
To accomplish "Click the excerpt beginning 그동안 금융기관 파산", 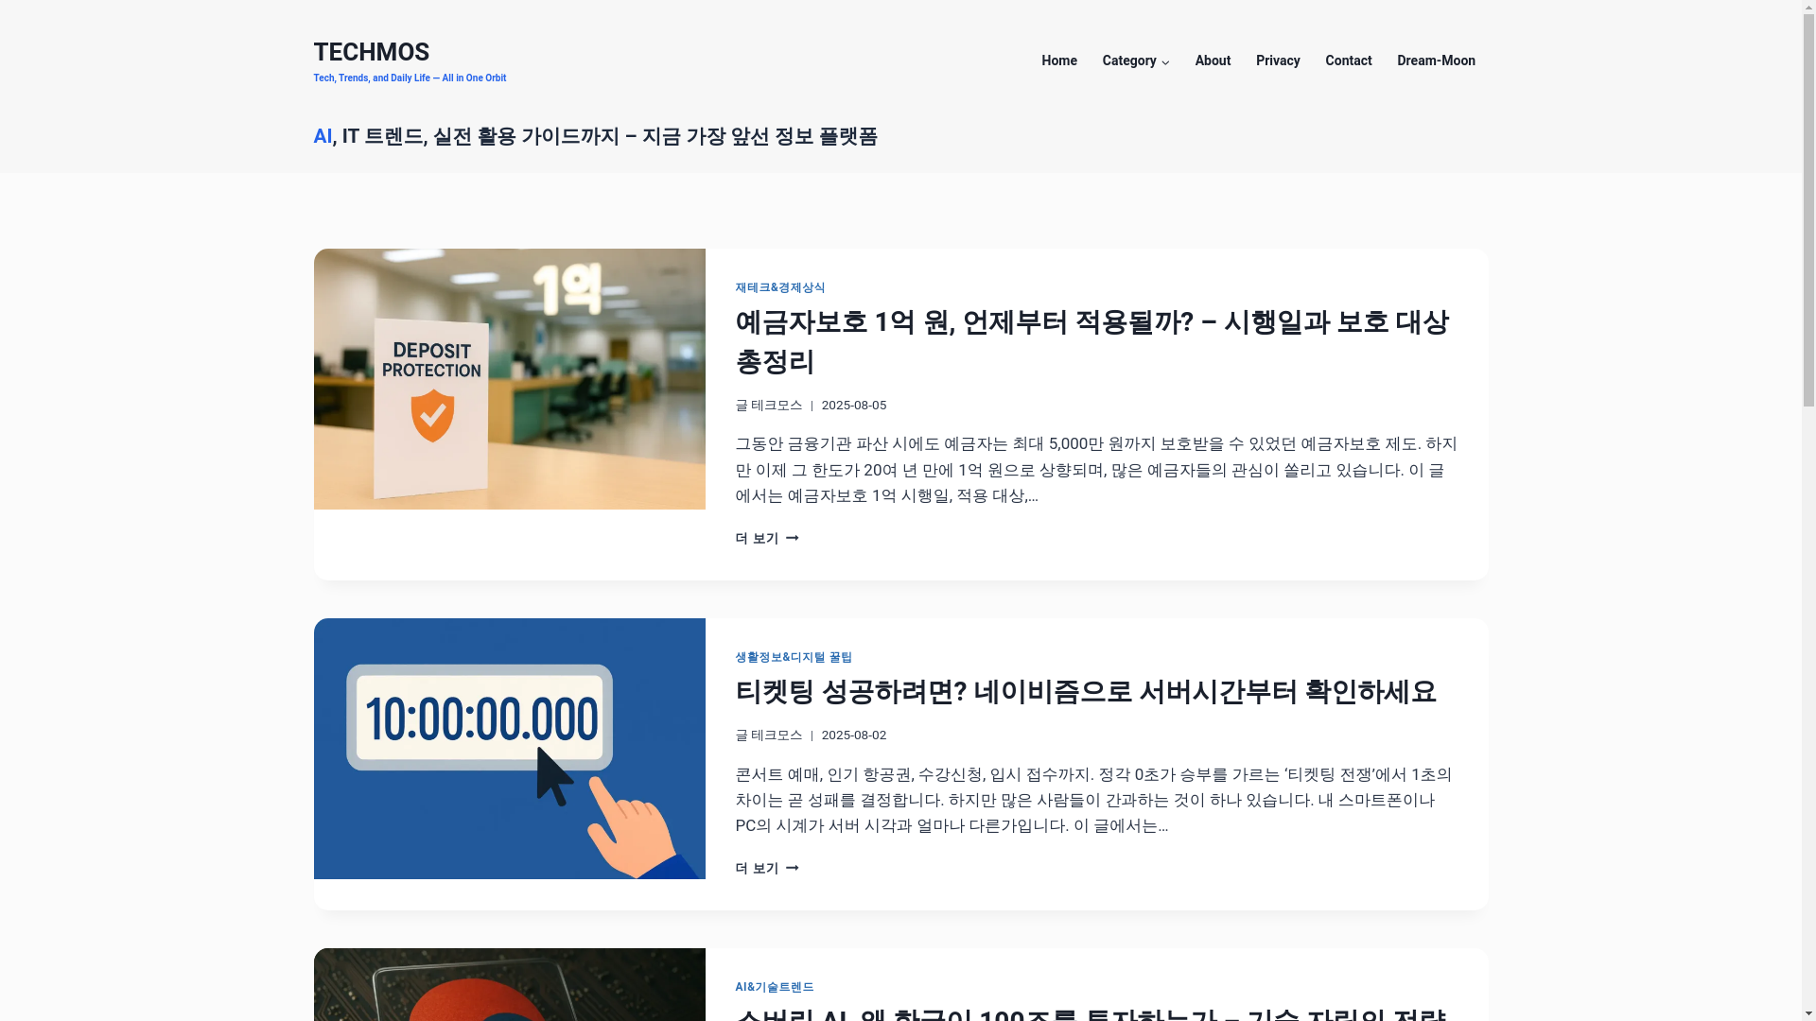I will pos(1095,470).
